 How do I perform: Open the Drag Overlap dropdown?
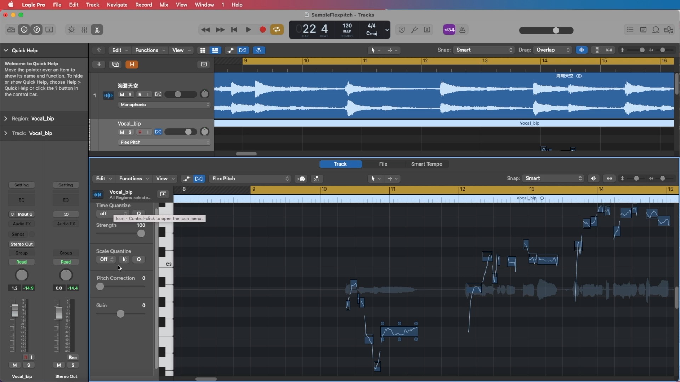[552, 50]
